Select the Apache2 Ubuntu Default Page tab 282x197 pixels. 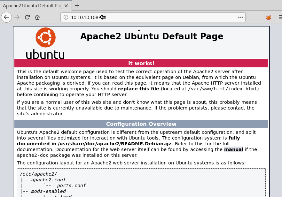(36, 6)
